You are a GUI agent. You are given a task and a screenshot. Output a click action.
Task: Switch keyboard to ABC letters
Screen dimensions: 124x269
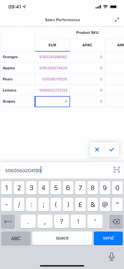coord(16,238)
